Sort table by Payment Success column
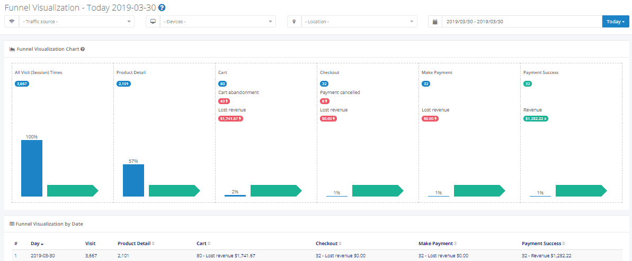 (544, 244)
